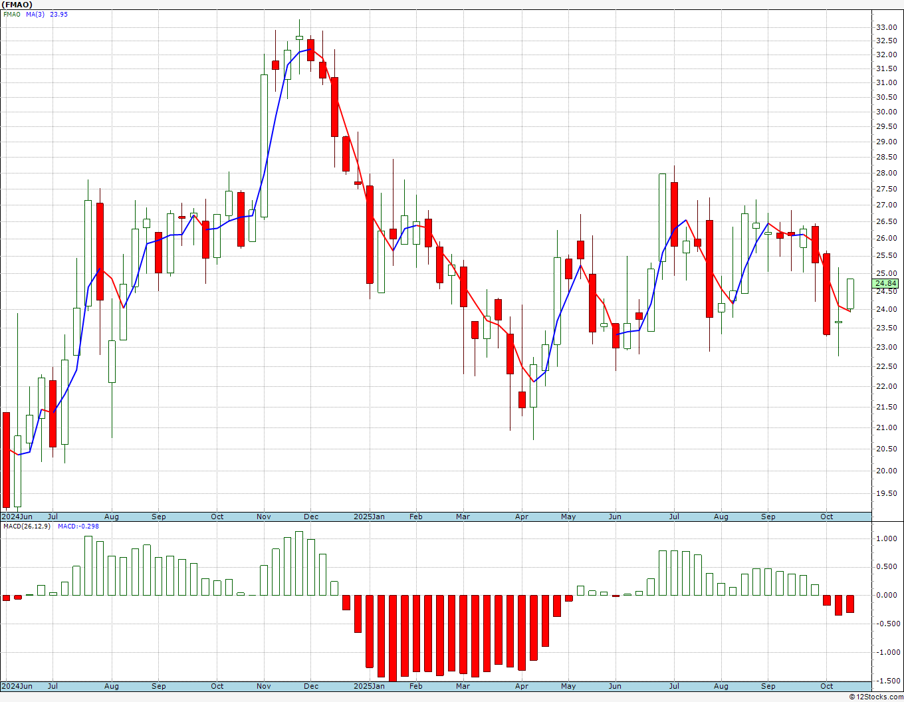Click the blue "MA(3)" legend label
Viewport: 904px width, 702px height.
(x=35, y=15)
